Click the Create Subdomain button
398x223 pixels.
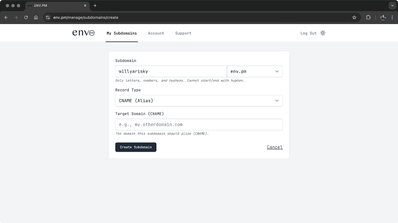coord(136,147)
